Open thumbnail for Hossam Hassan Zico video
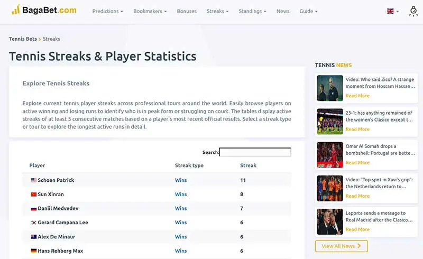 [330, 88]
